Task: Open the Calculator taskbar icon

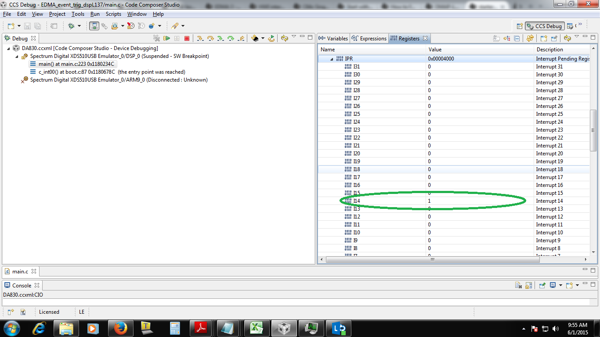Action: click(175, 328)
